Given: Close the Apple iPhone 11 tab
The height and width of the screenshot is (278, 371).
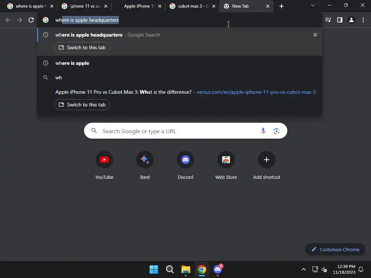Looking at the screenshot, I should pos(160,6).
